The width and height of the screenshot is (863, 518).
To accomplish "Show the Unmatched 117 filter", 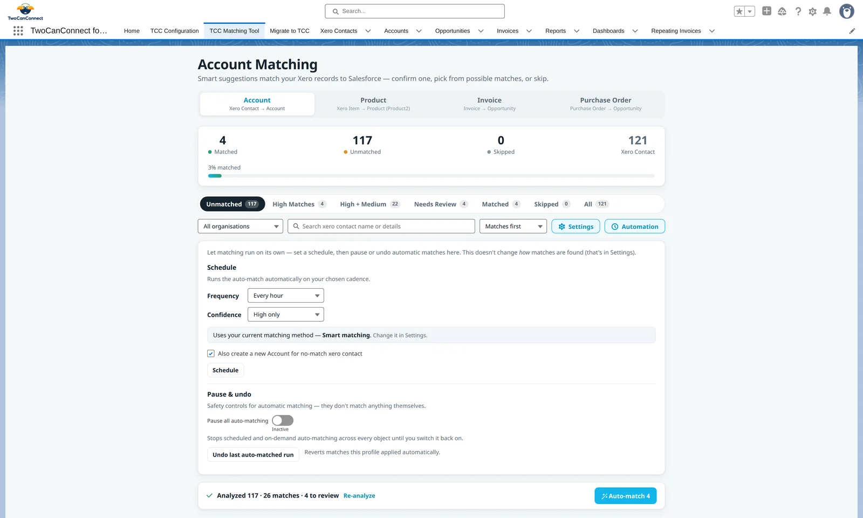I will [232, 204].
